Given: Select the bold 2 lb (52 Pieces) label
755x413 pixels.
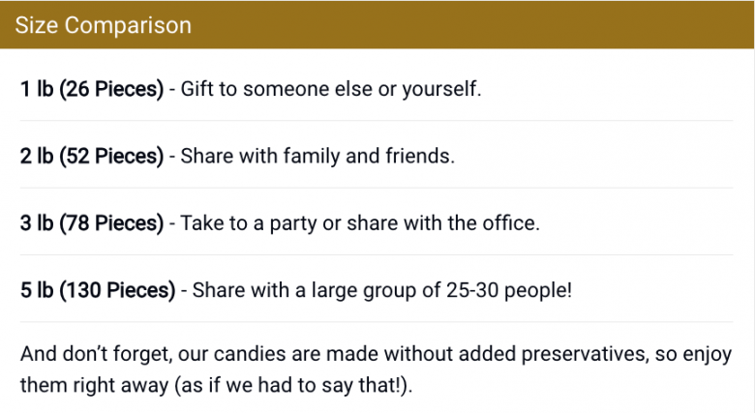Looking at the screenshot, I should point(92,156).
